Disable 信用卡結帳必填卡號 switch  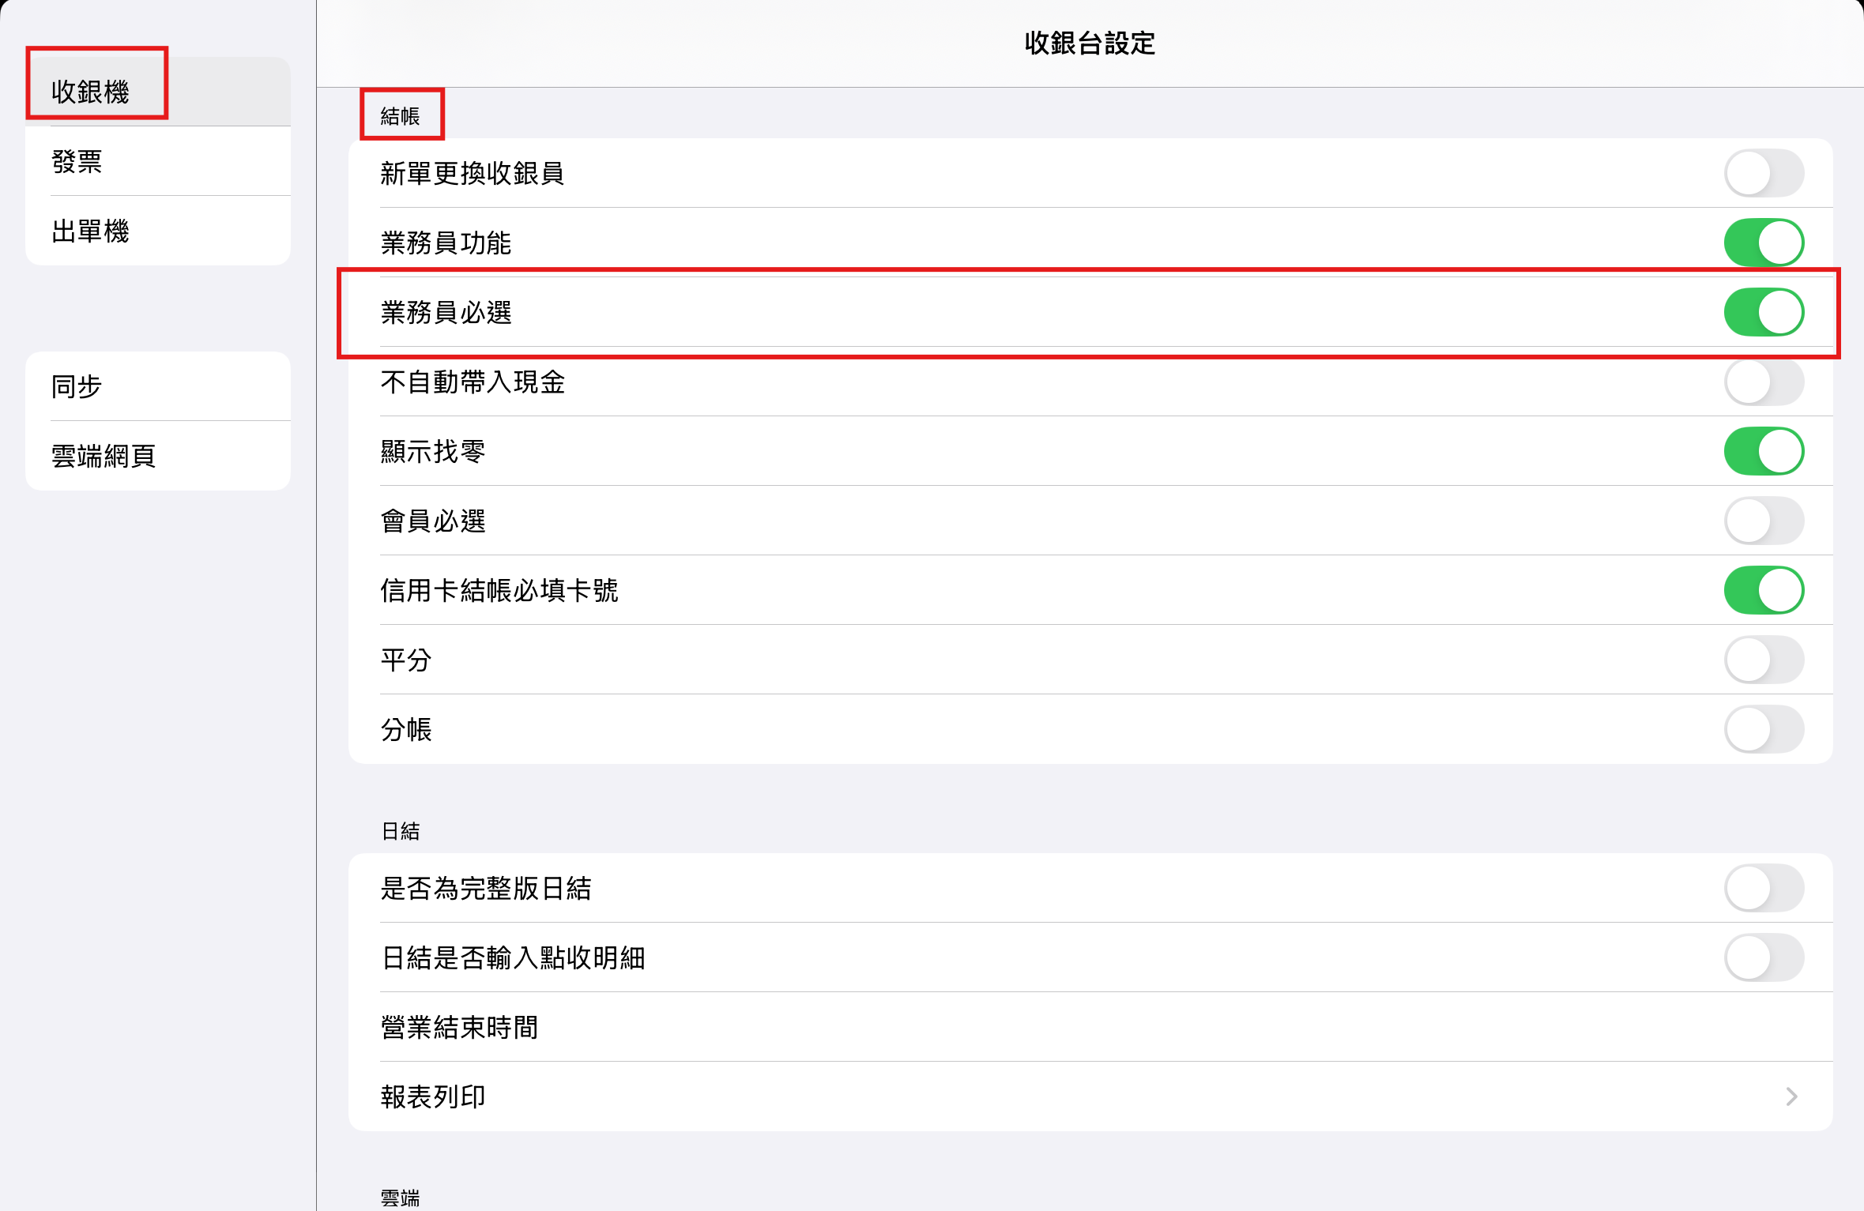tap(1764, 590)
